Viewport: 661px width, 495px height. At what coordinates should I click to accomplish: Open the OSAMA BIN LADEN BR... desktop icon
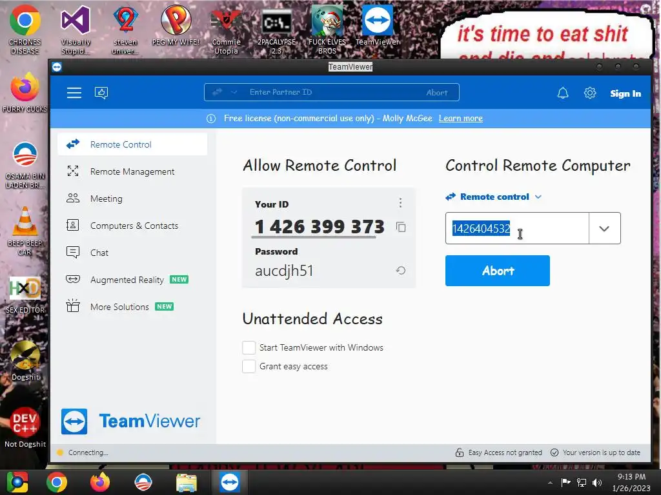tap(25, 165)
